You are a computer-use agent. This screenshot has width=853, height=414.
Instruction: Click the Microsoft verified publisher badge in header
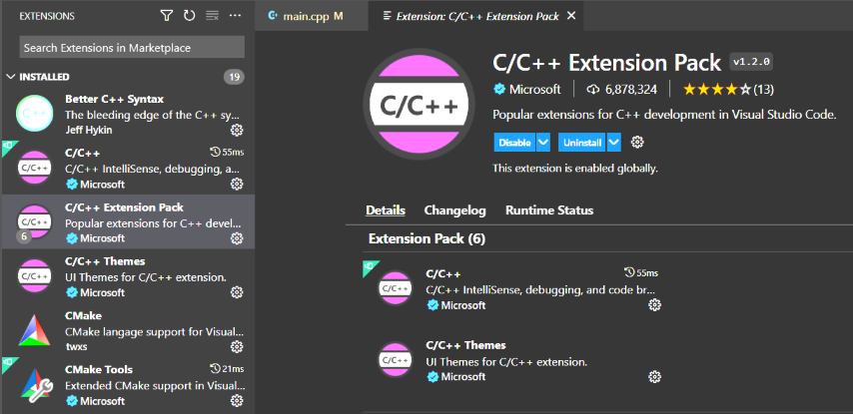pyautogui.click(x=499, y=89)
